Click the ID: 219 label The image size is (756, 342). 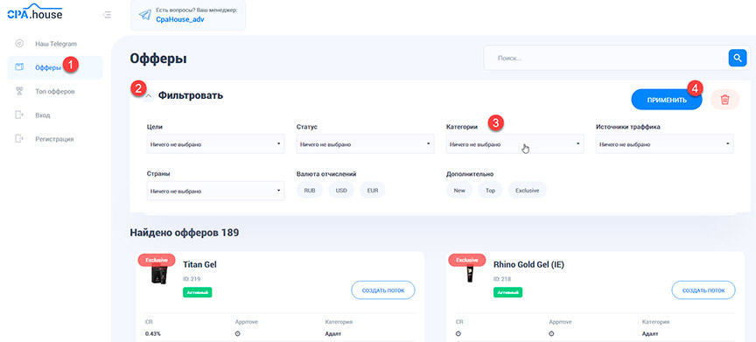pyautogui.click(x=192, y=279)
